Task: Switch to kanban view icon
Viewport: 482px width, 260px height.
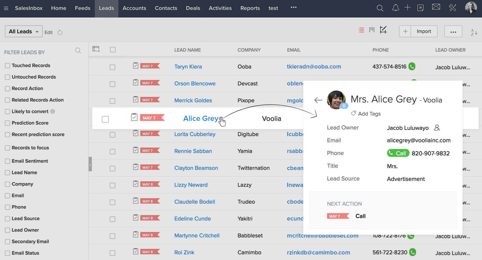Action: tap(372, 30)
